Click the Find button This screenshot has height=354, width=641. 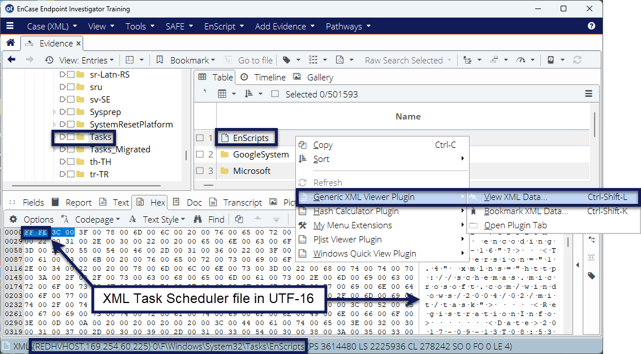point(216,219)
